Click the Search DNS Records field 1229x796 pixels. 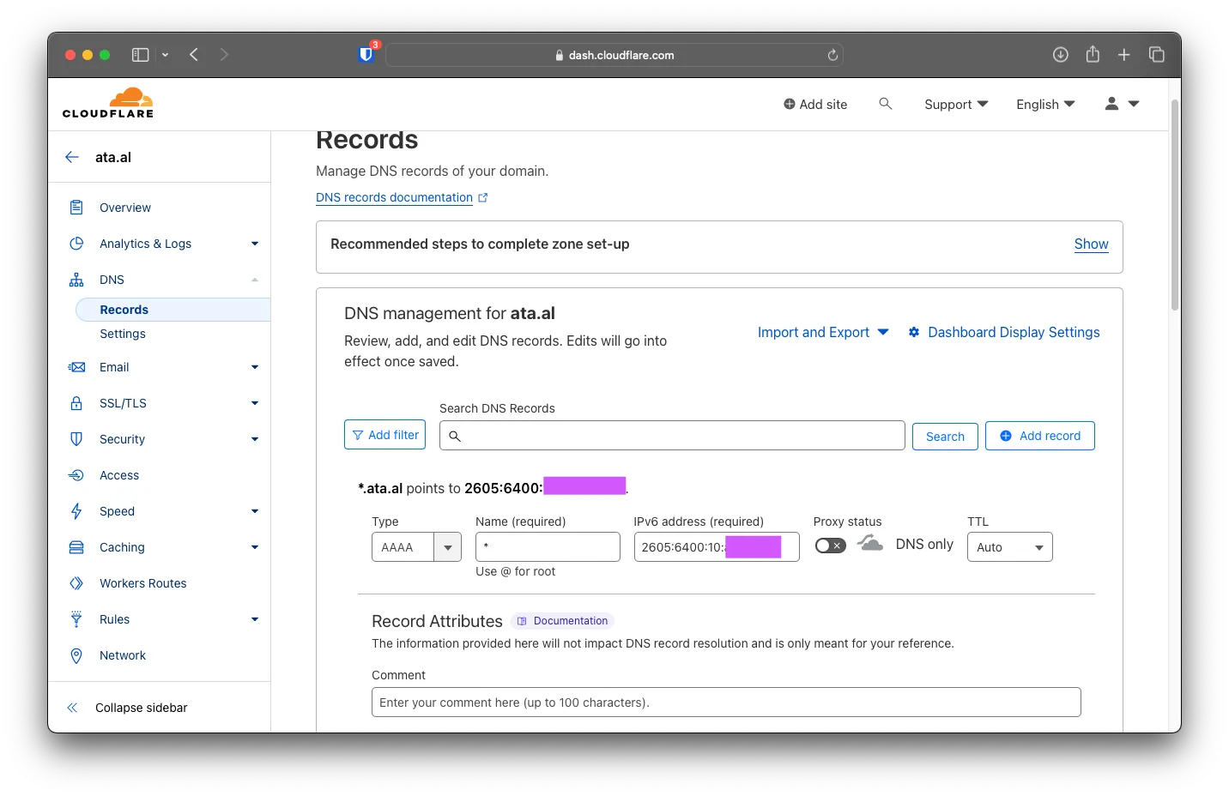(x=672, y=436)
